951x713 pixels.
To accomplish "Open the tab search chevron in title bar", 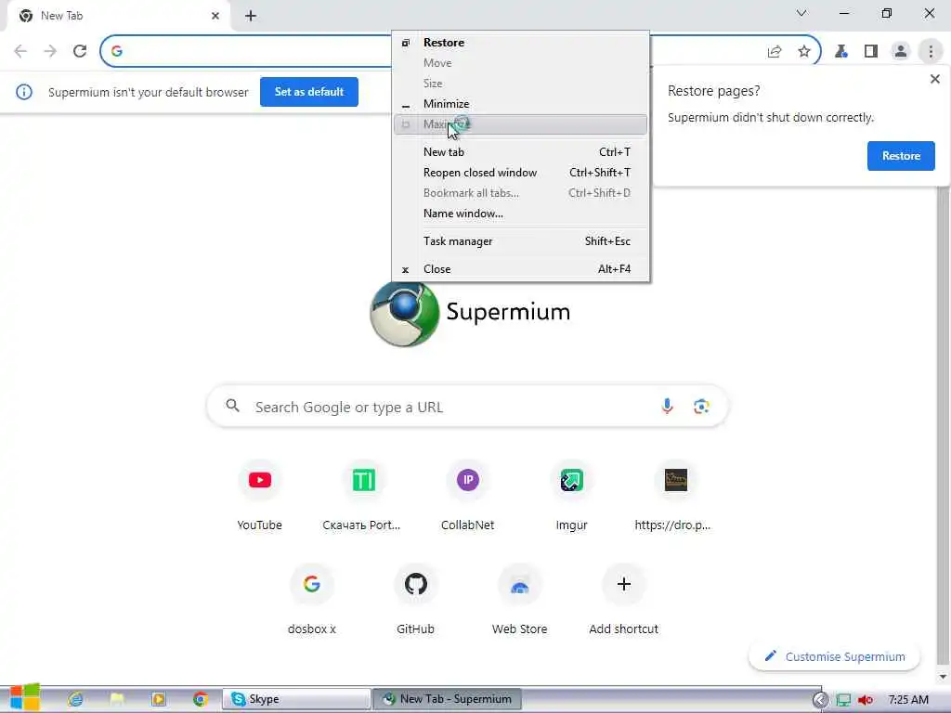I will click(x=801, y=13).
